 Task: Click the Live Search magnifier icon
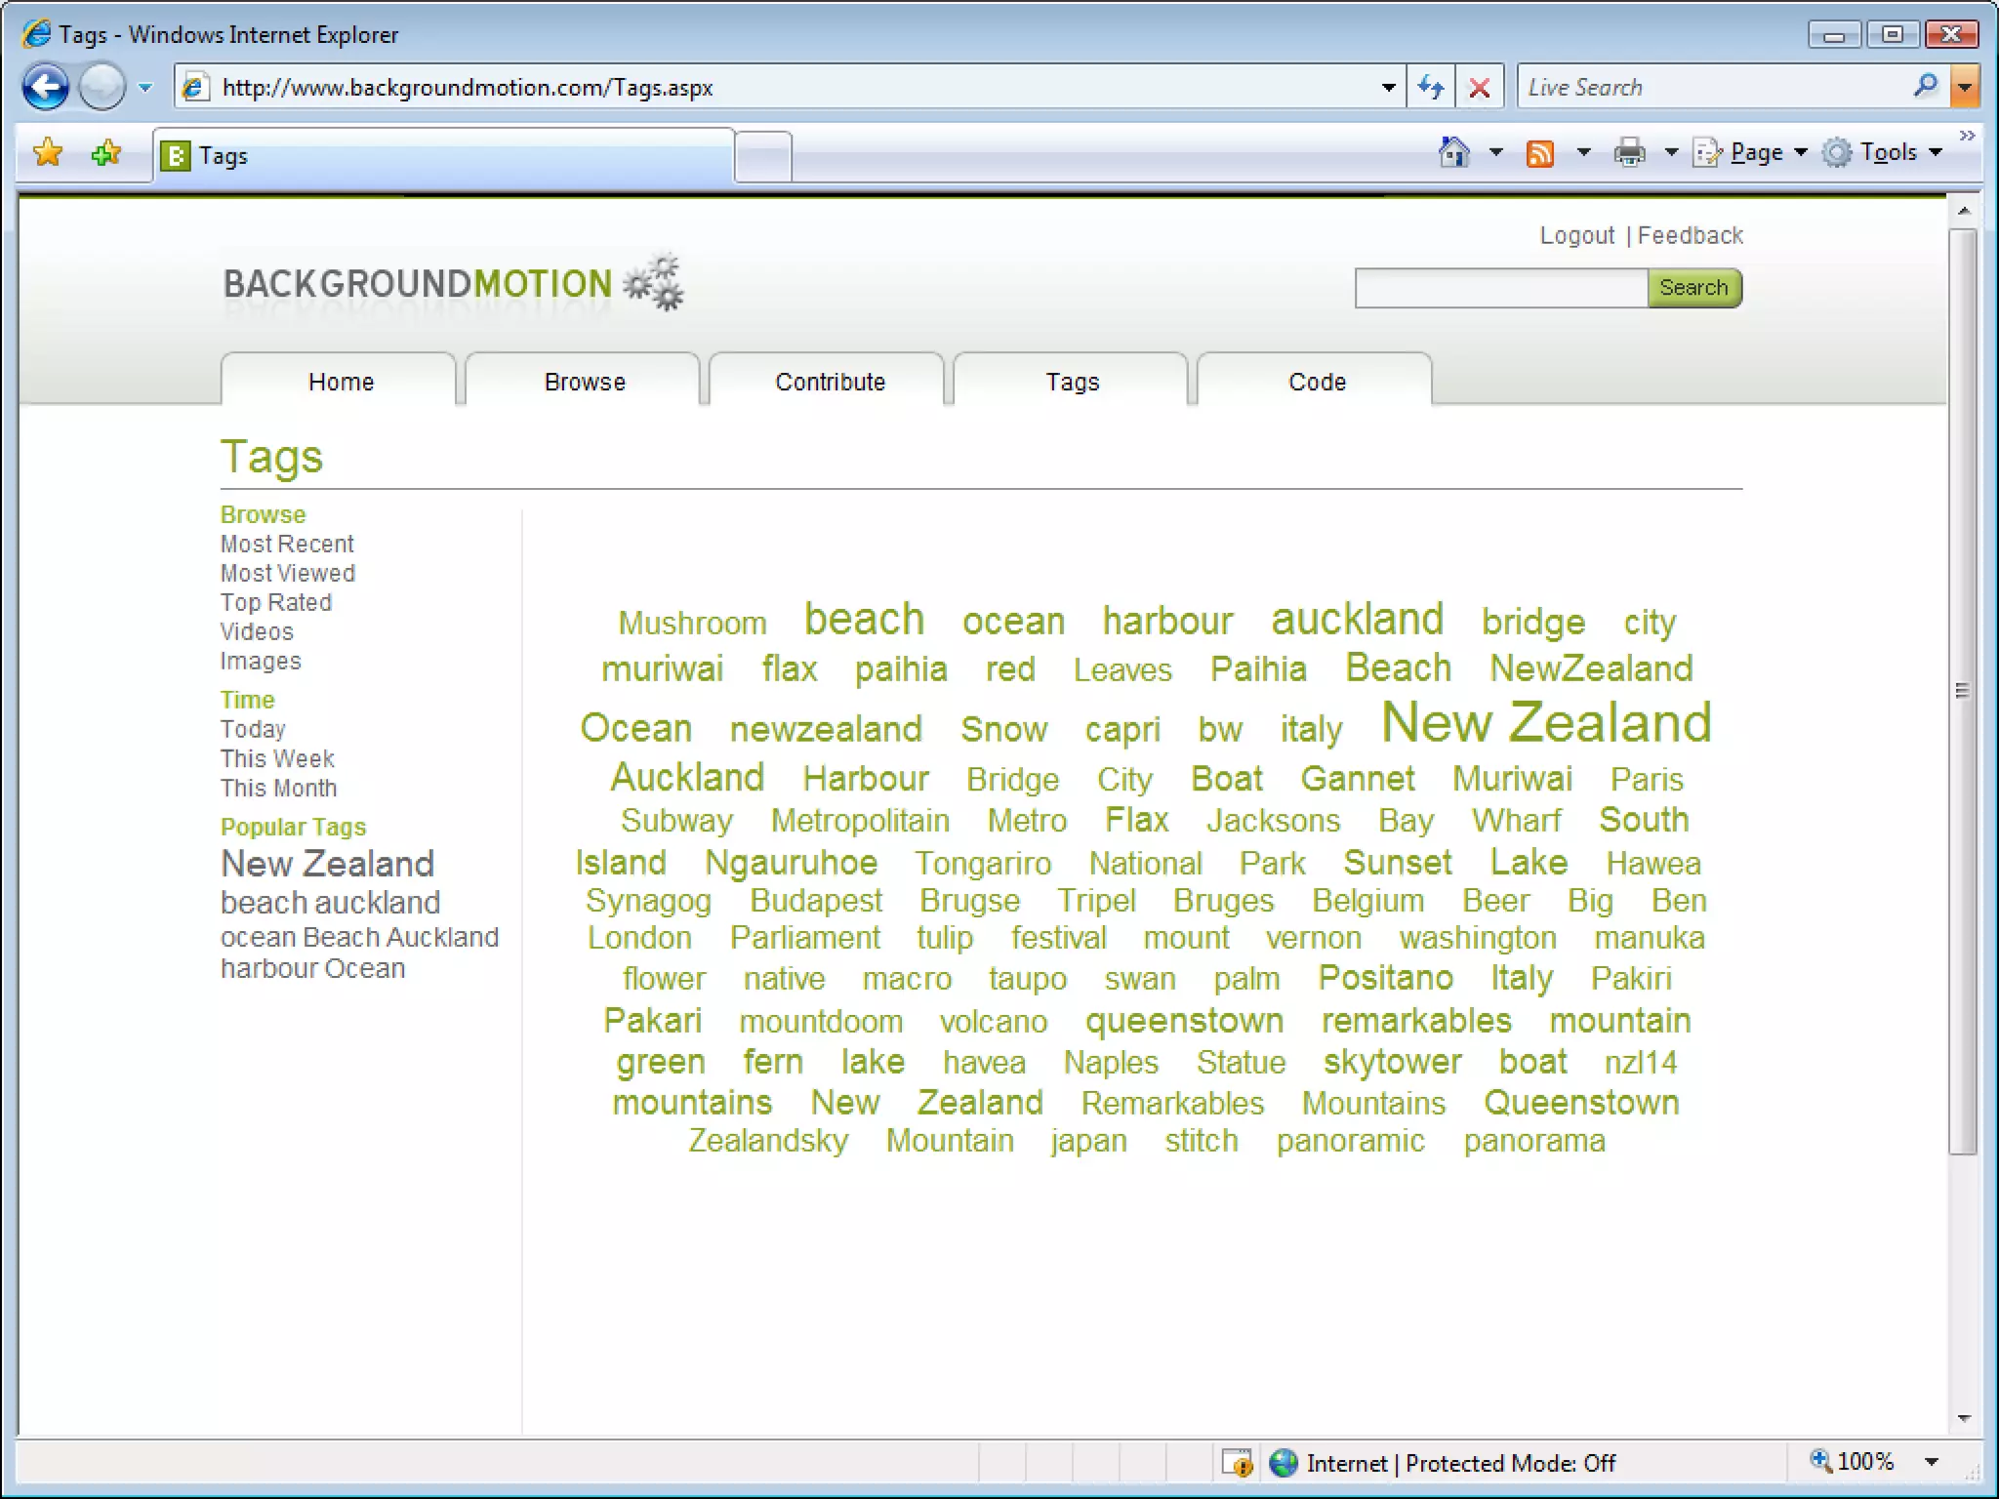[x=1926, y=86]
